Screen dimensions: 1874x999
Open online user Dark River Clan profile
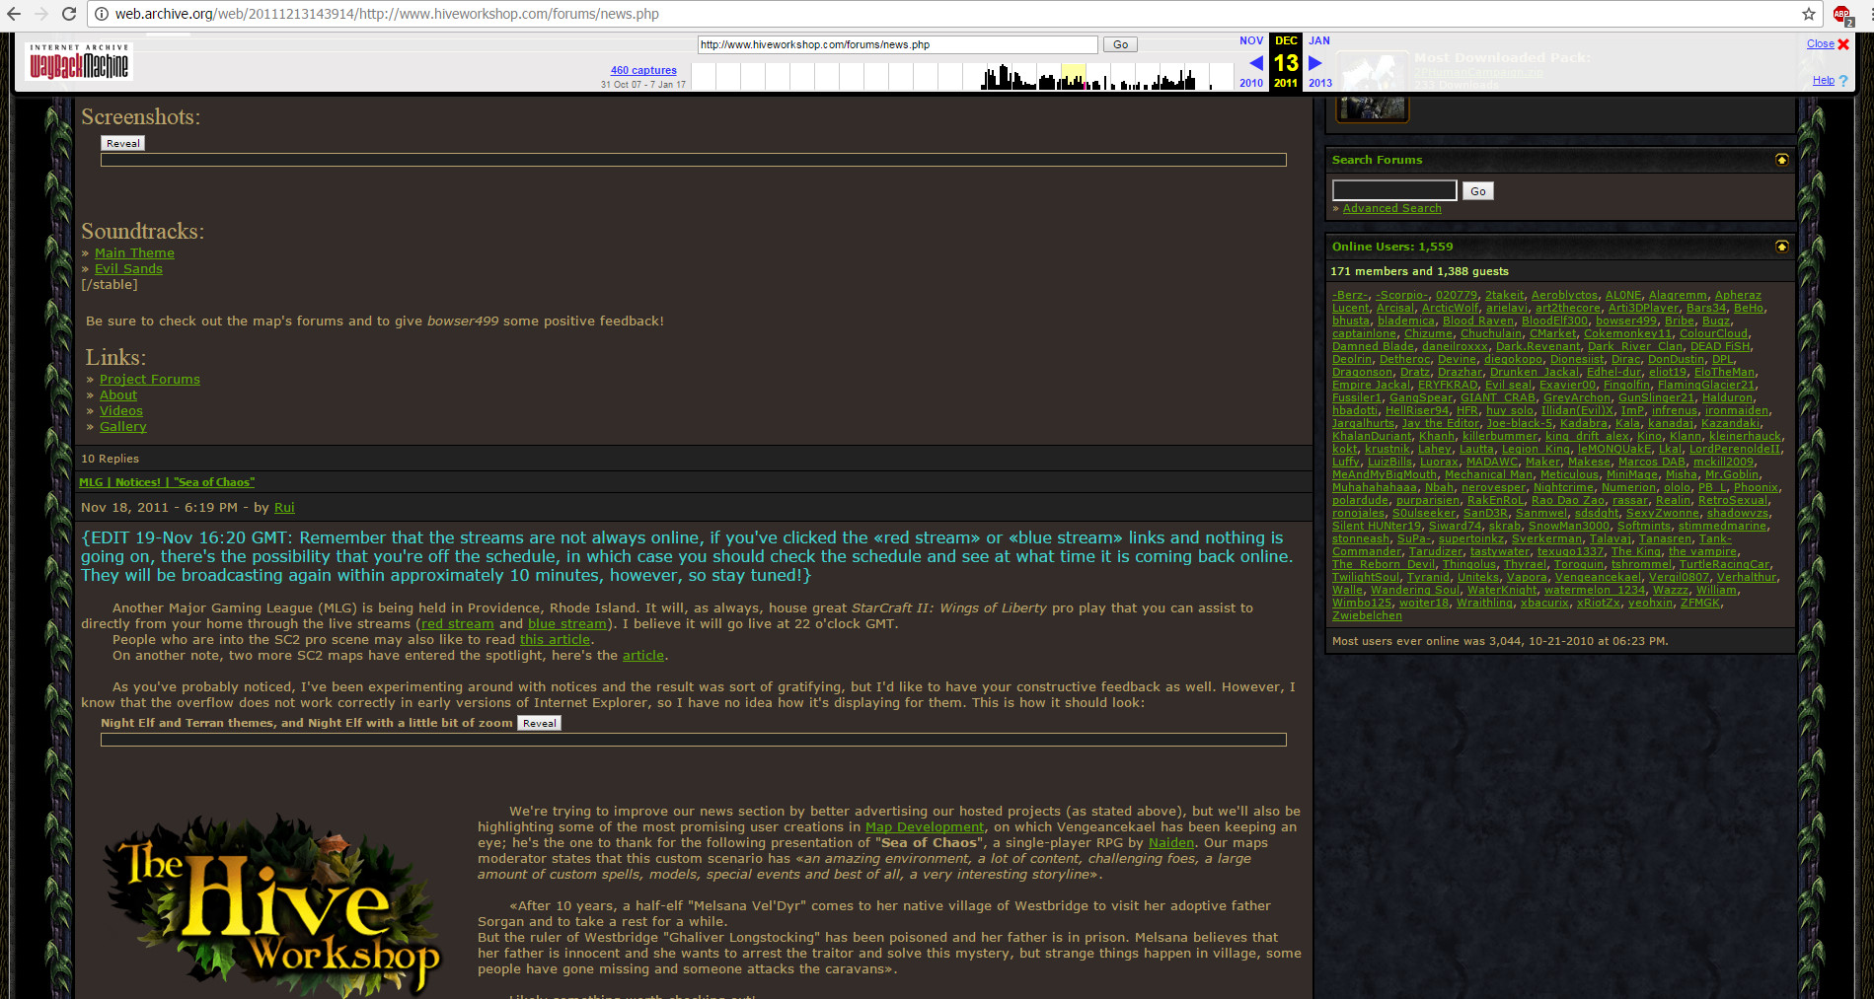[x=1635, y=347]
